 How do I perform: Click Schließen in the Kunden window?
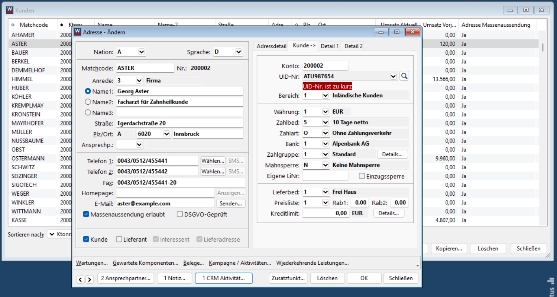[x=529, y=248]
